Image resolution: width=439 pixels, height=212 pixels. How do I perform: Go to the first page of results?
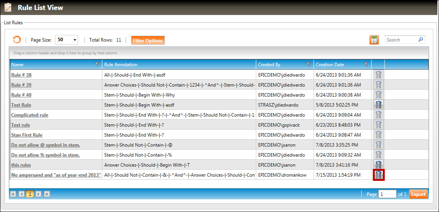tap(13, 194)
